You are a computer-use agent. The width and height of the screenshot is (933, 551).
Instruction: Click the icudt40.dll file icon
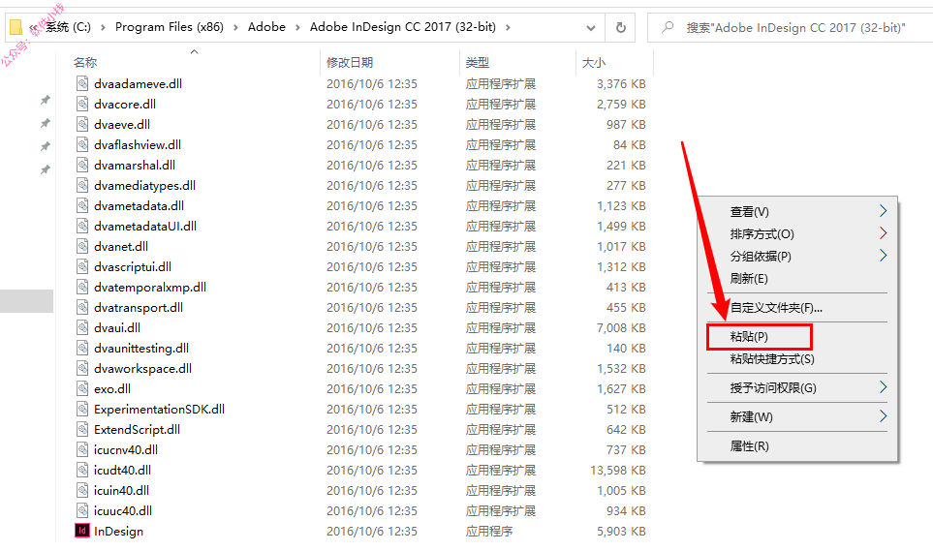click(x=82, y=470)
